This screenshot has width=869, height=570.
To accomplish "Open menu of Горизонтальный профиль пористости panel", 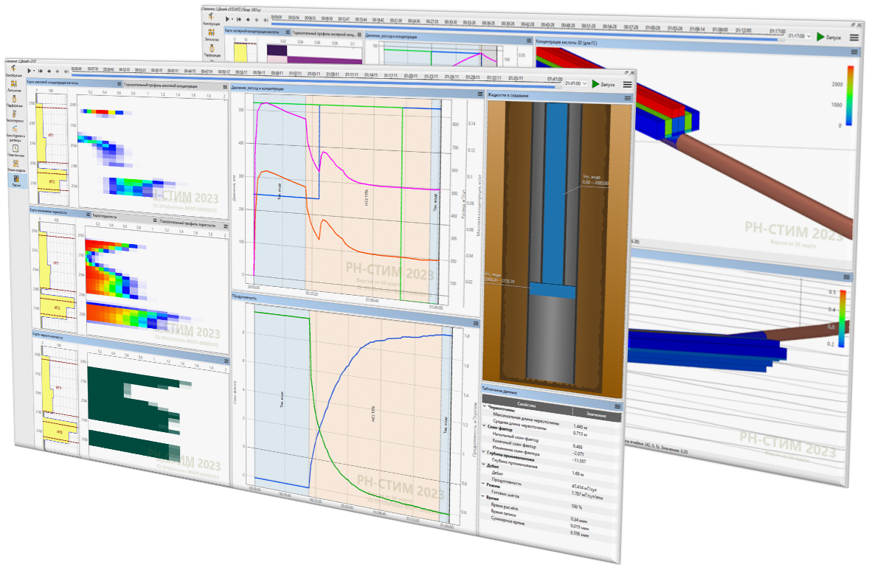I will click(x=226, y=226).
